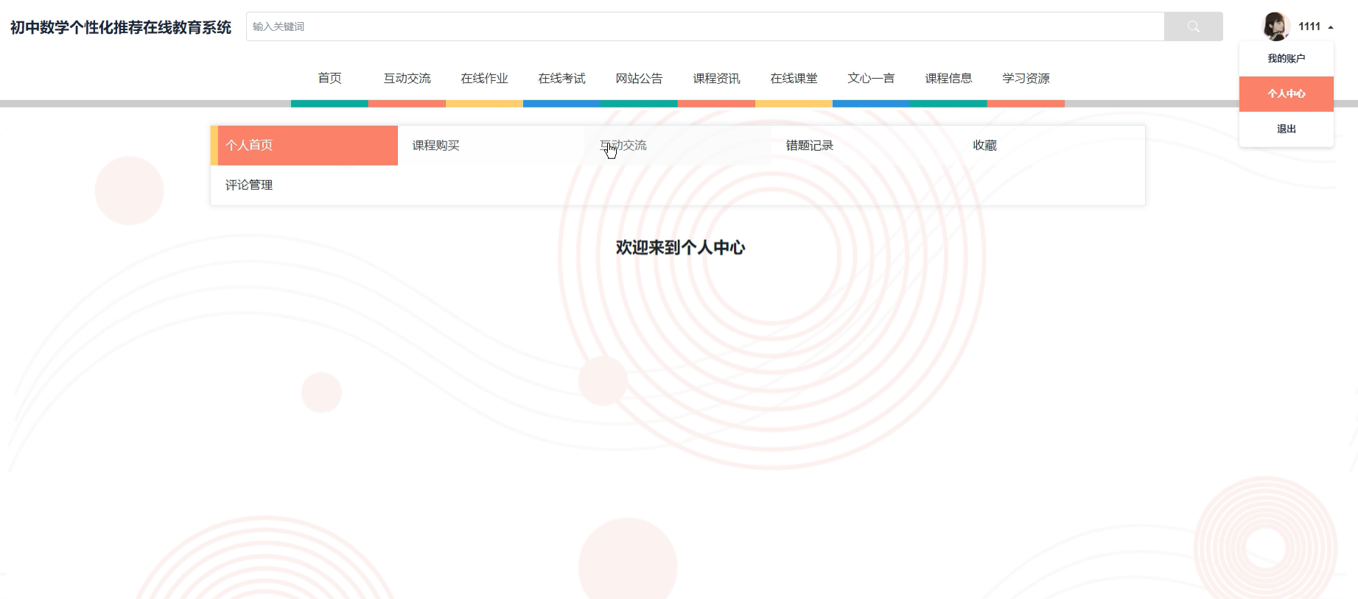Open 学习资源 navigation tab
This screenshot has height=599, width=1358.
pyautogui.click(x=1026, y=78)
